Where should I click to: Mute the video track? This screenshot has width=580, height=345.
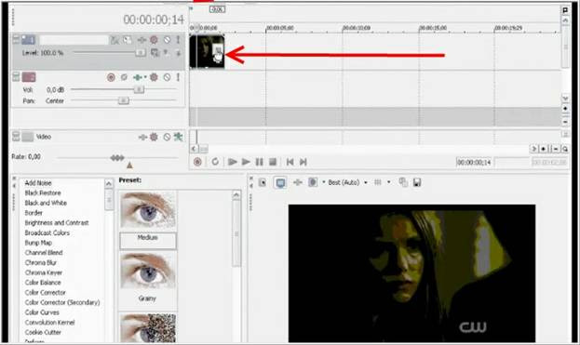(168, 40)
